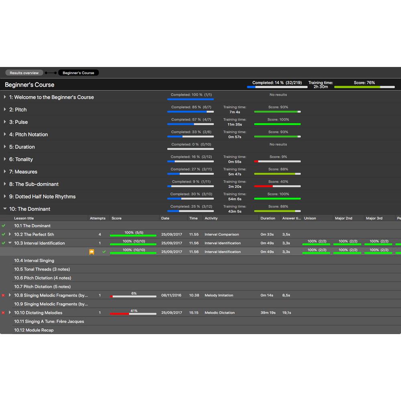Click the orange thumbs-up bookmark icon
The width and height of the screenshot is (401, 401).
click(x=92, y=252)
